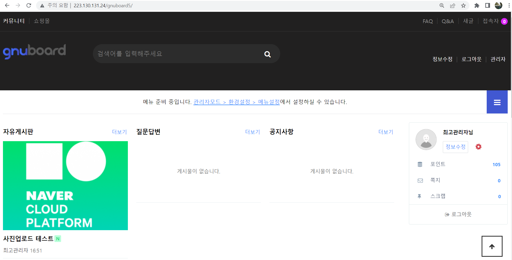Click the browser address bar URL
The height and width of the screenshot is (260, 512).
103,6
